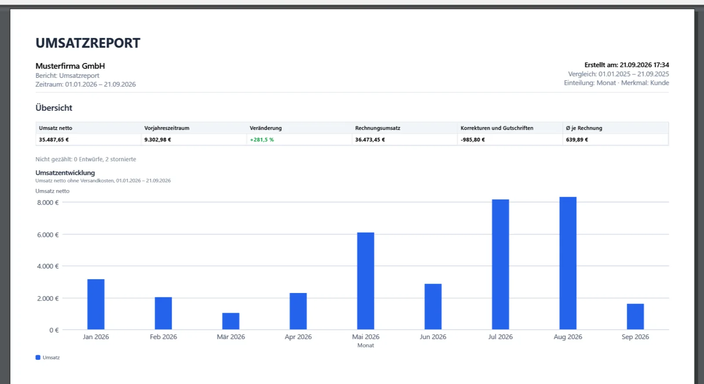Screen dimensions: 704x384
Task: Click the Übersicht section heading
Action: click(54, 108)
